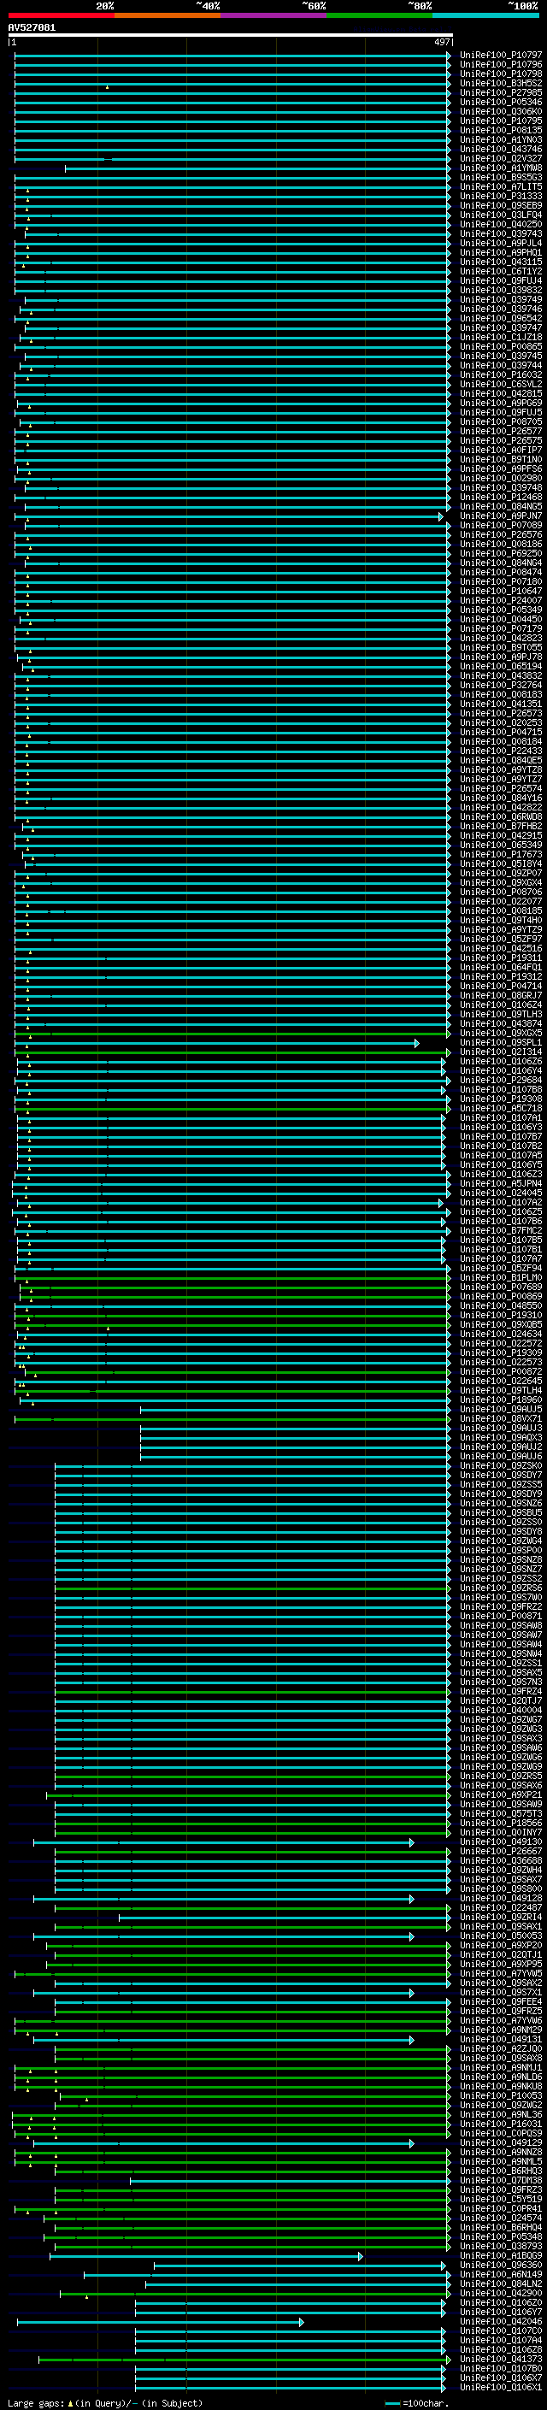Select label UniRef100_B9T055
This screenshot has height=2410, width=547.
pos(501,647)
